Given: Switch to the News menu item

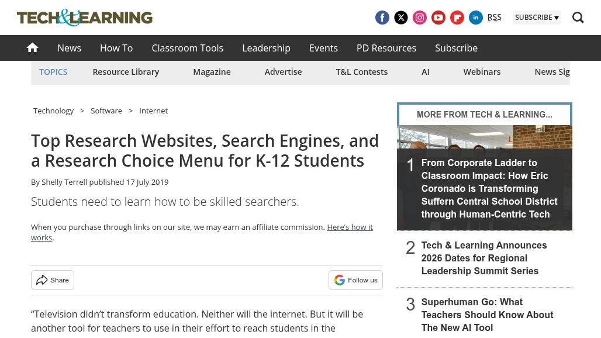Looking at the screenshot, I should (x=69, y=48).
